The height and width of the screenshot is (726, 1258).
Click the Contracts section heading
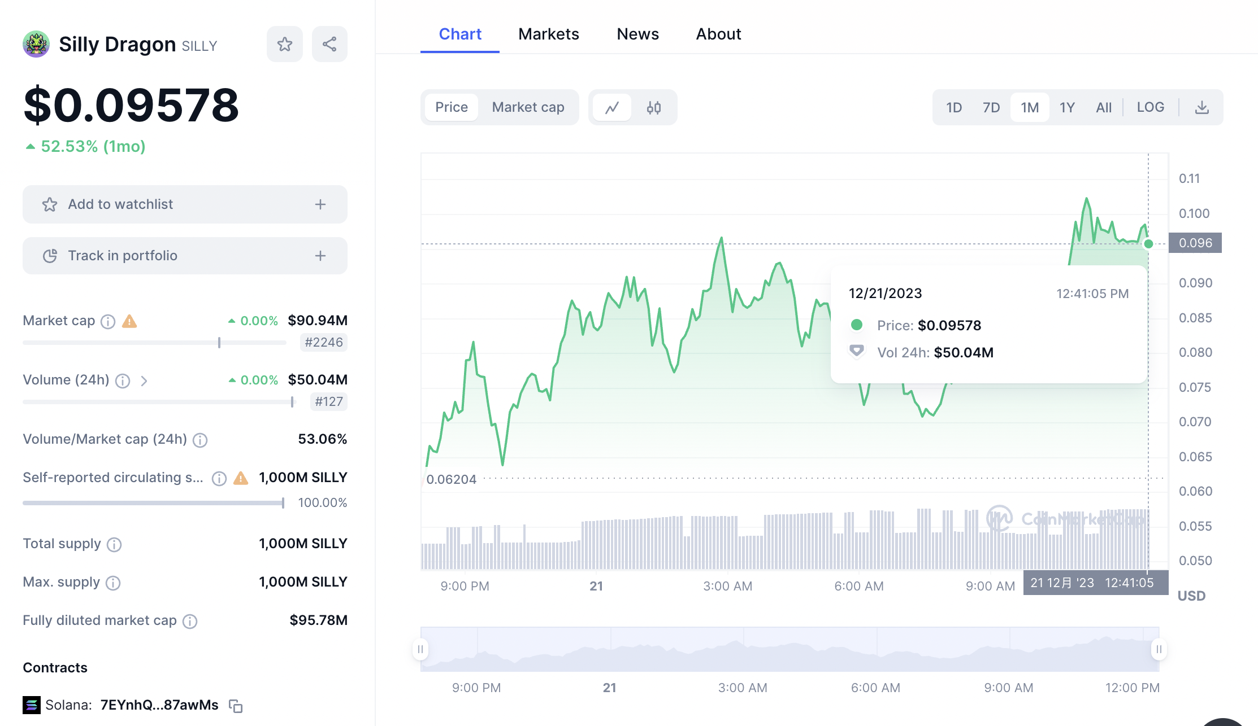55,668
